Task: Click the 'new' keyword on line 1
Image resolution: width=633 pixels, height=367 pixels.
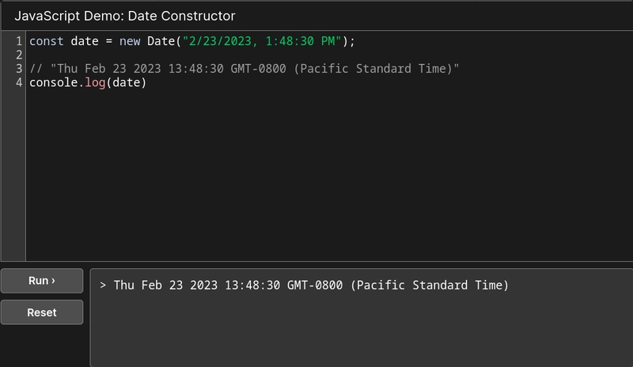Action: point(131,41)
